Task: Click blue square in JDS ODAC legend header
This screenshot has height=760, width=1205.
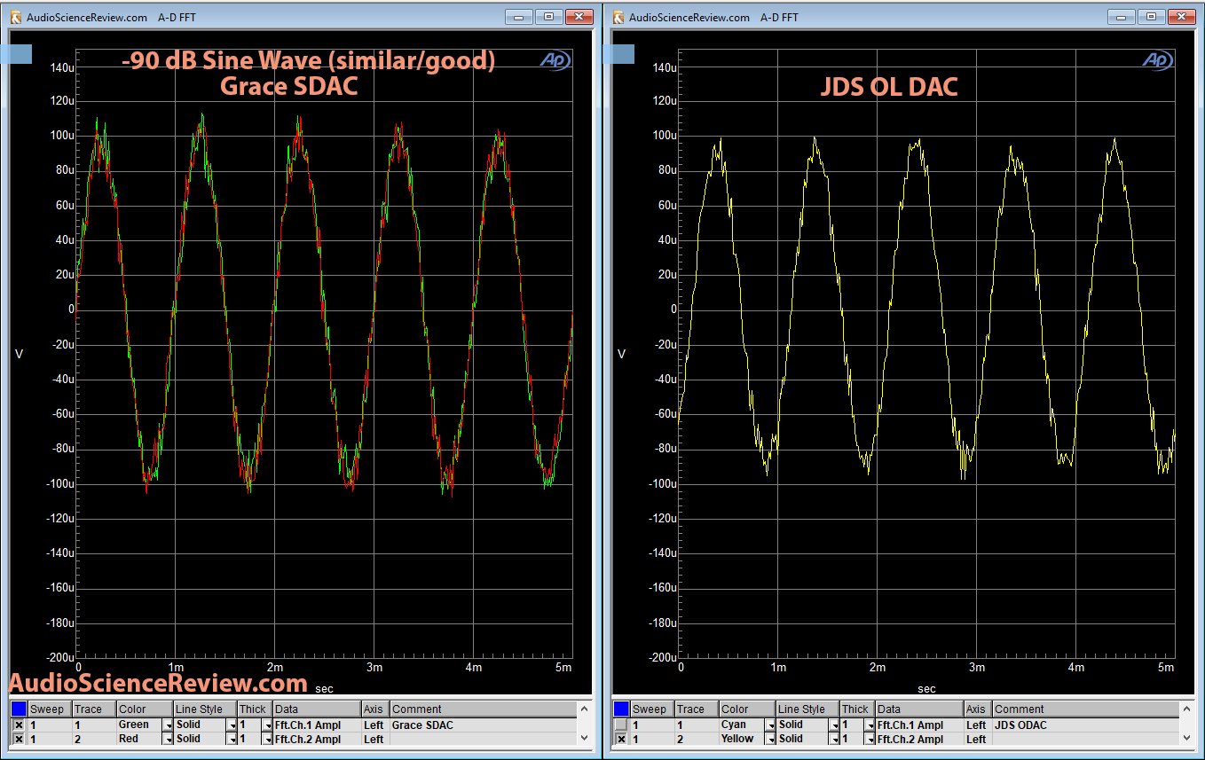Action: pyautogui.click(x=621, y=709)
